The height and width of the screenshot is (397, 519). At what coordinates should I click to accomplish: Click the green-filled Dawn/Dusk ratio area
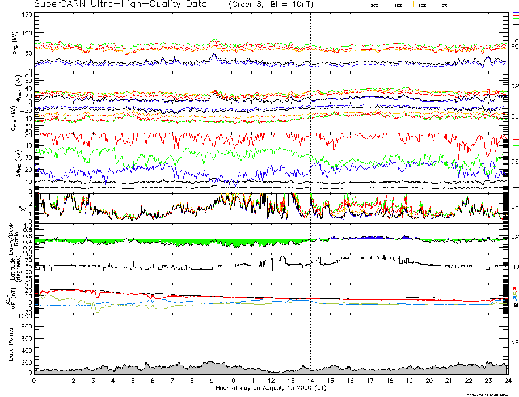[170, 242]
